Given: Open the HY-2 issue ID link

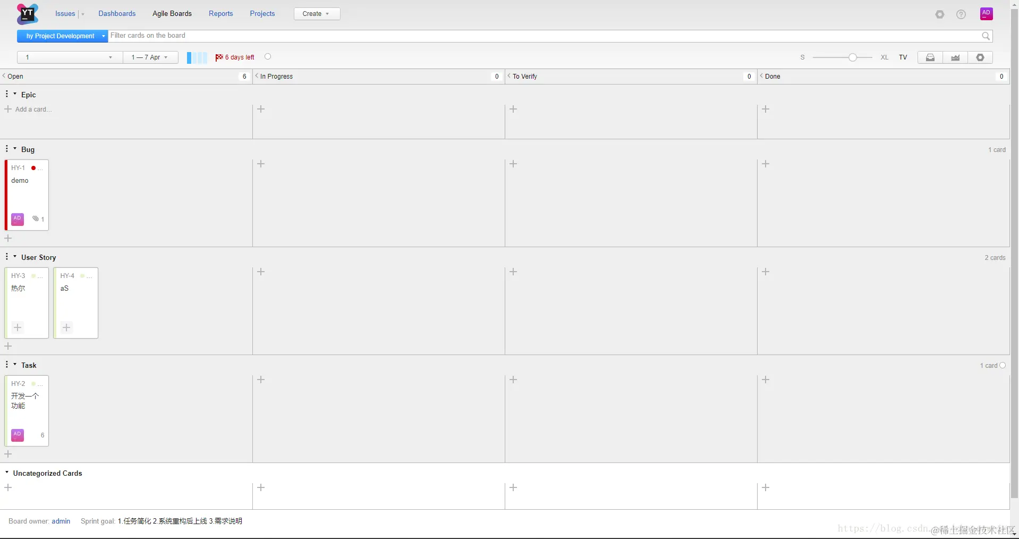Looking at the screenshot, I should [x=18, y=383].
